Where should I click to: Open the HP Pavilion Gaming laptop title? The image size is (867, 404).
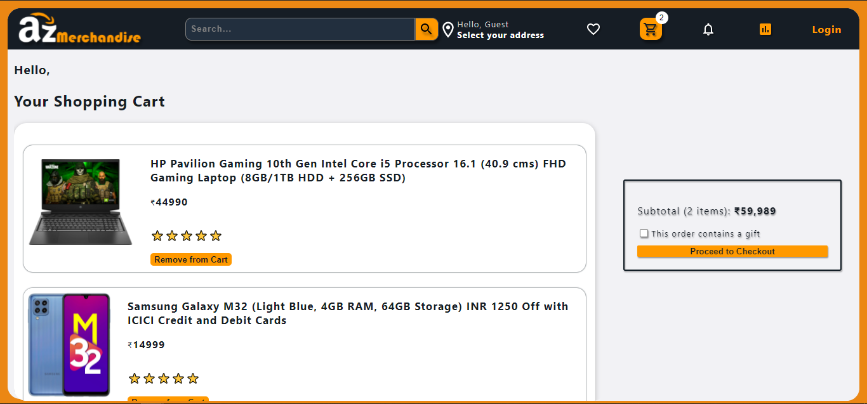(x=358, y=170)
